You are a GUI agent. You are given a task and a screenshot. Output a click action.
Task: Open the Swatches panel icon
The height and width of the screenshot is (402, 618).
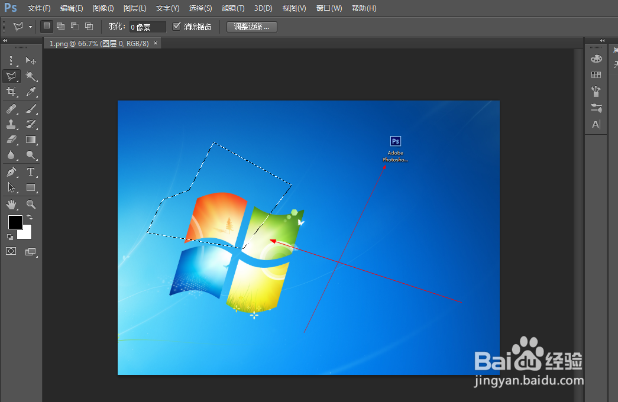pos(596,75)
